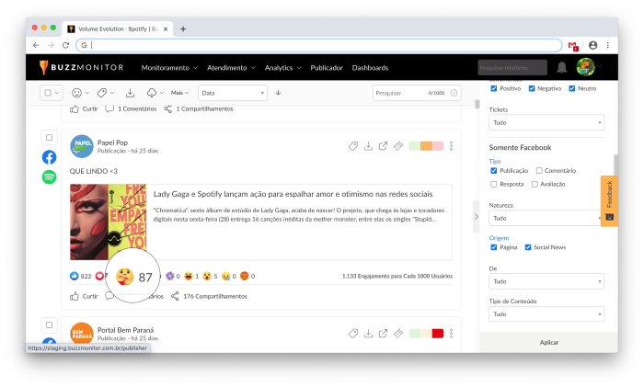Uncheck the Social News origin checkbox
The image size is (644, 387).
tap(528, 247)
